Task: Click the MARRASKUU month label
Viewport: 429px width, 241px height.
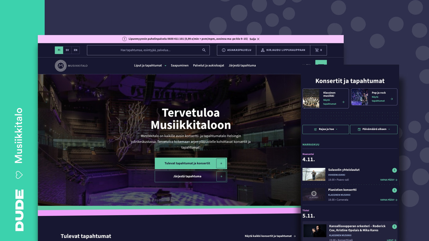Action: [x=311, y=145]
